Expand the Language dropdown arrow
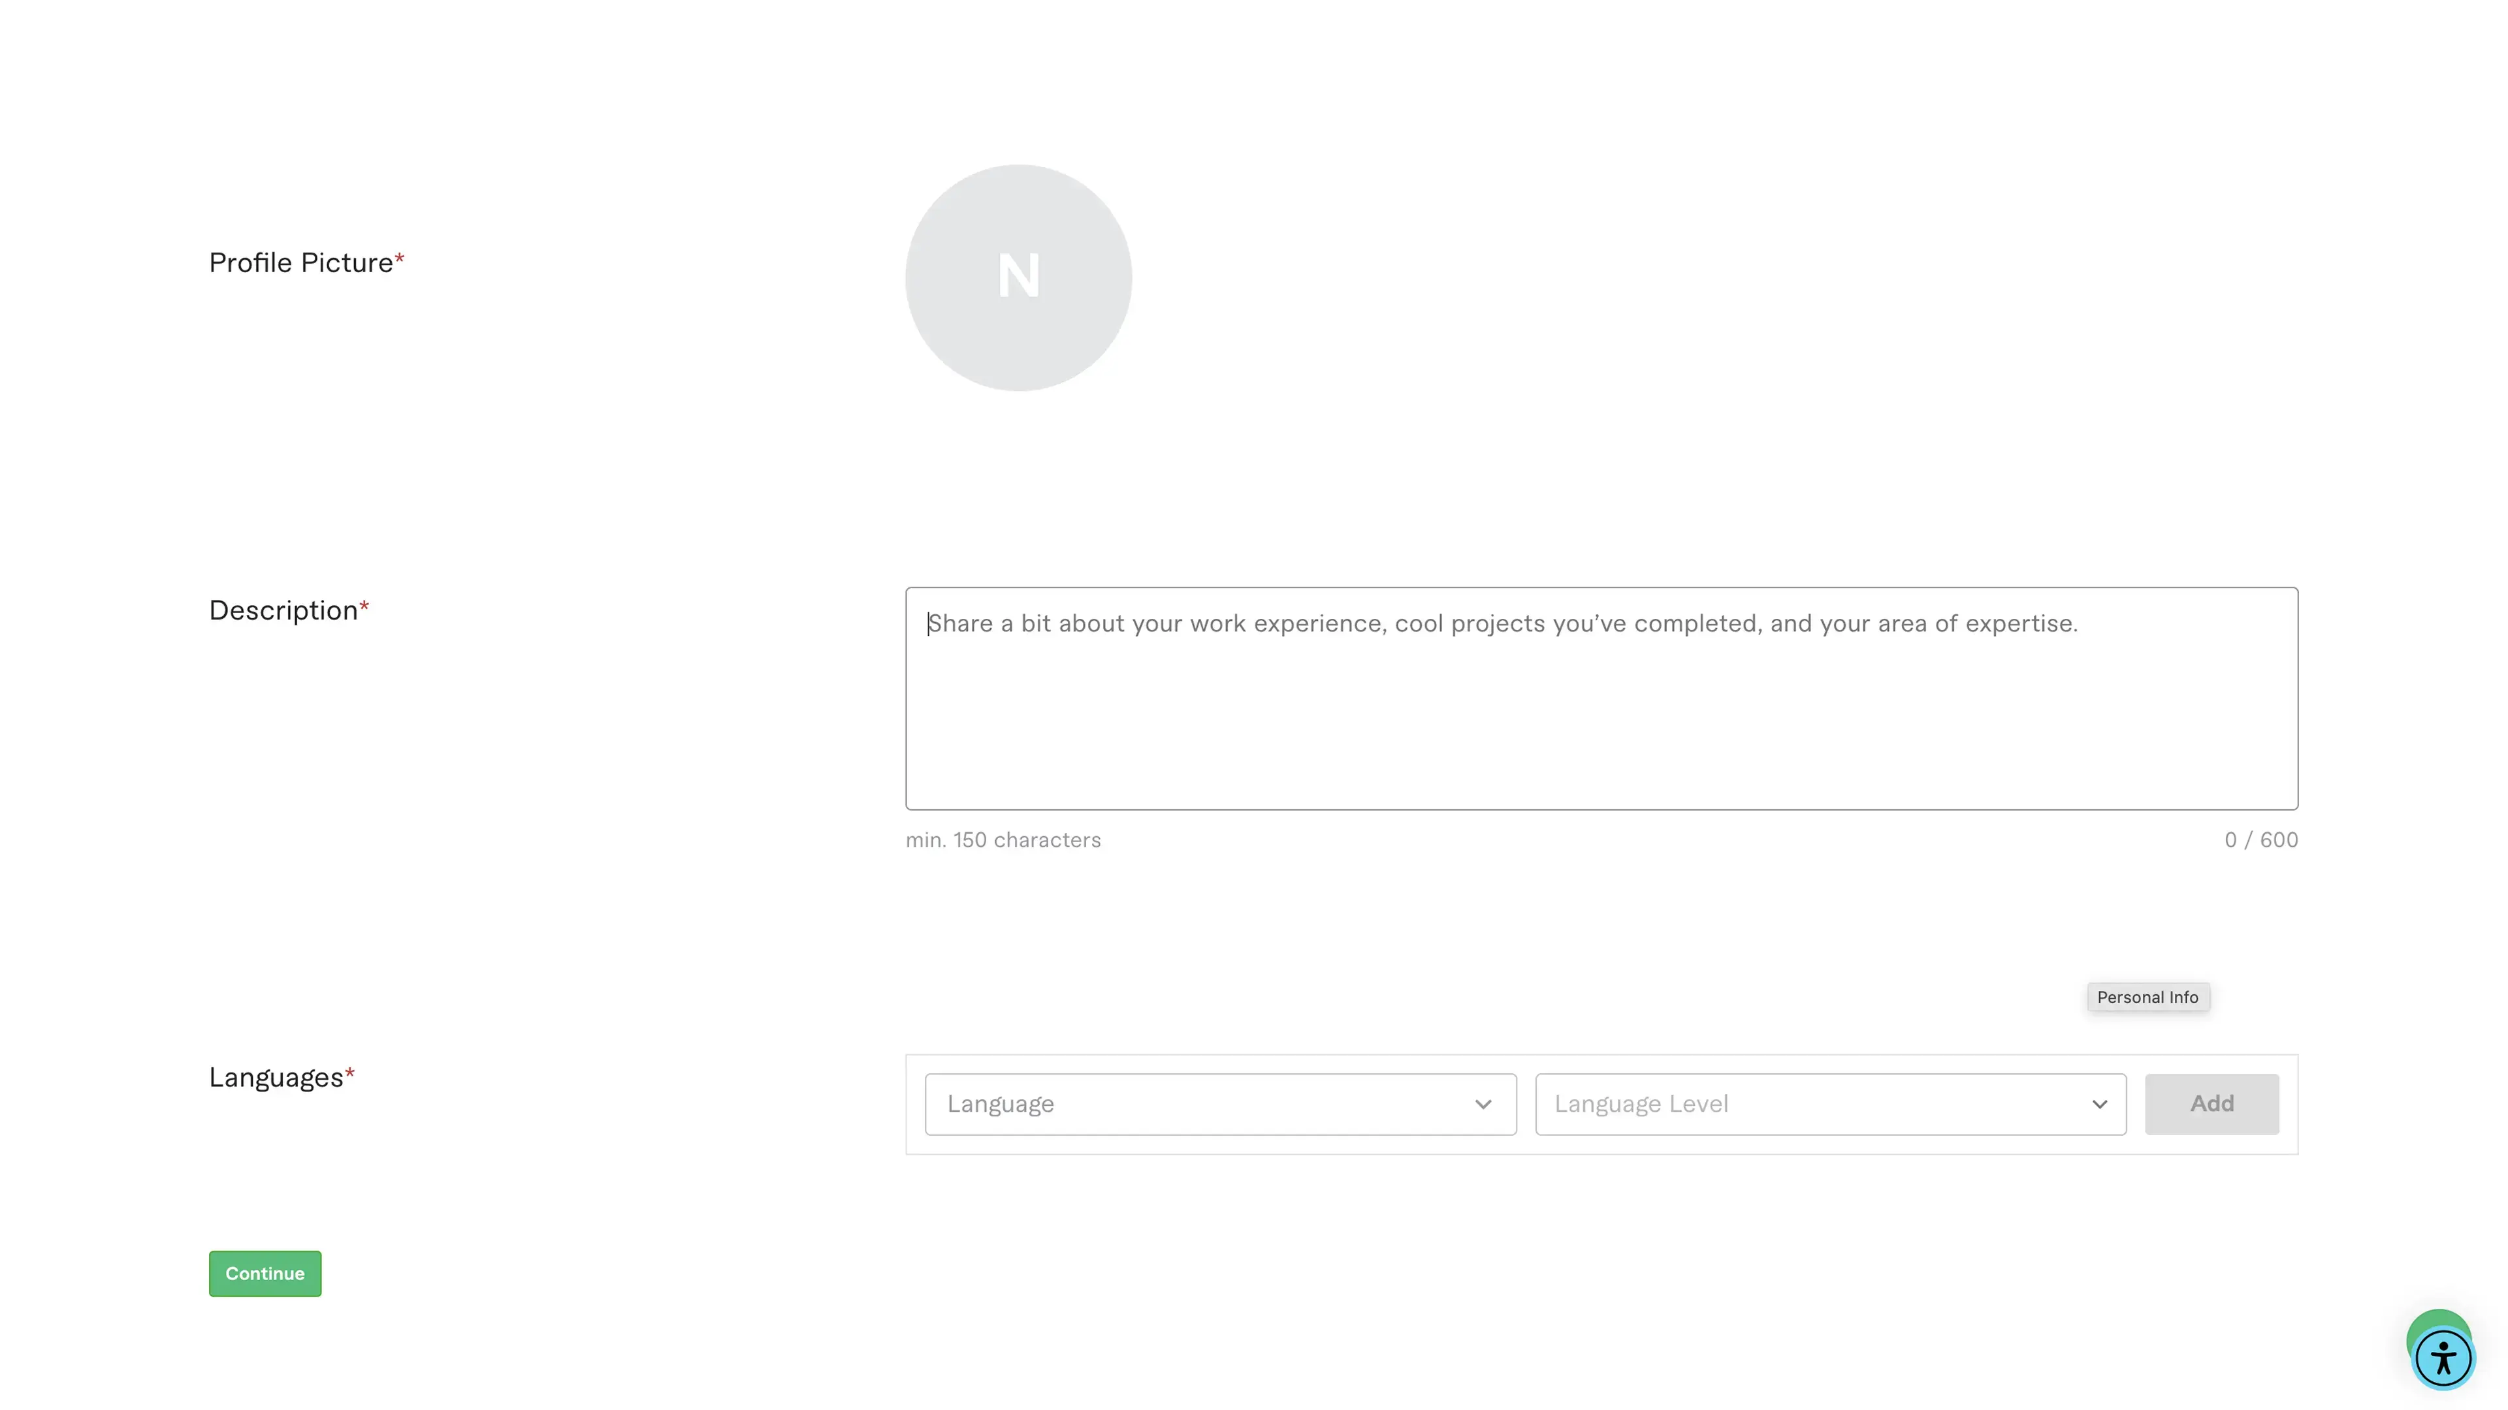This screenshot has height=1410, width=2508. coord(1483,1104)
